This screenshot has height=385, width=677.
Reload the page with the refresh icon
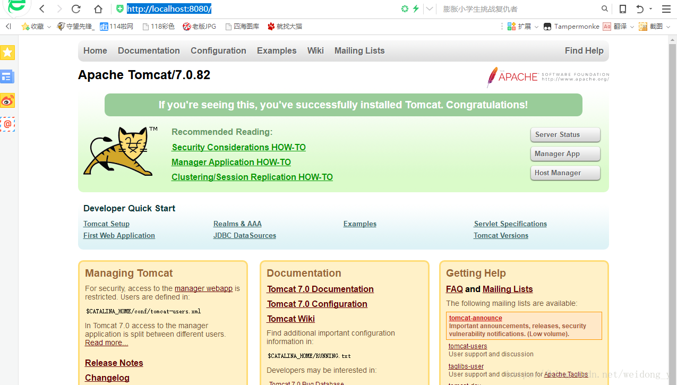click(76, 9)
